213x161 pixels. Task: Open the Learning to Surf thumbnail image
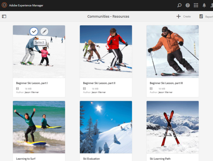point(39,127)
